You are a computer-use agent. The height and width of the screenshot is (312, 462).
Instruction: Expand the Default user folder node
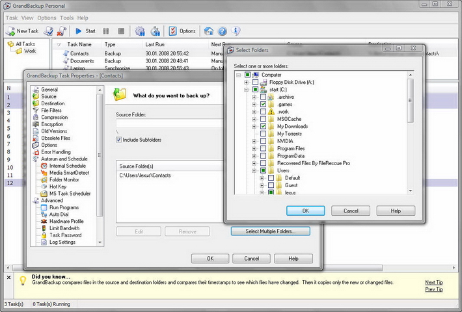(x=262, y=178)
